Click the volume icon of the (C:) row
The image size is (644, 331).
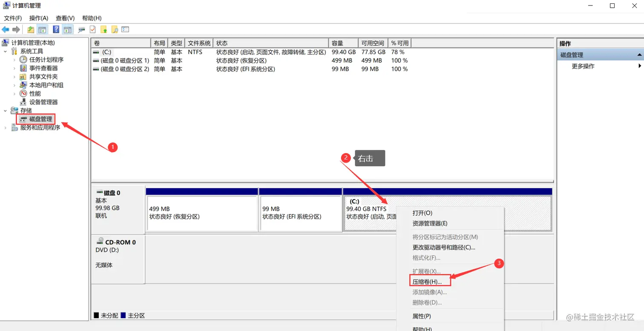point(96,52)
